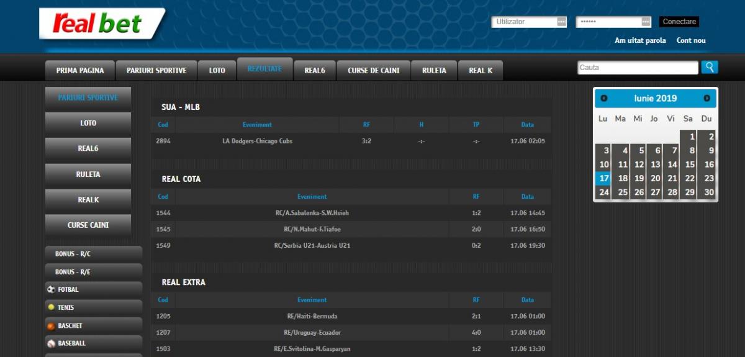
Task: Click the RC/N.Mahut-F.Tiafoe event row
Action: coord(351,229)
